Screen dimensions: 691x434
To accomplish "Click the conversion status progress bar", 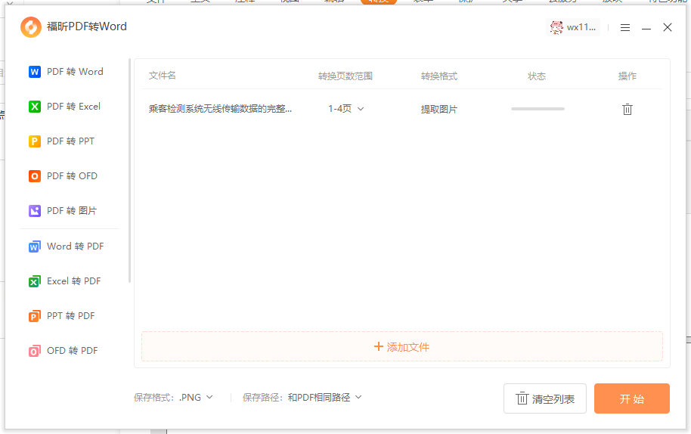I will [x=538, y=109].
